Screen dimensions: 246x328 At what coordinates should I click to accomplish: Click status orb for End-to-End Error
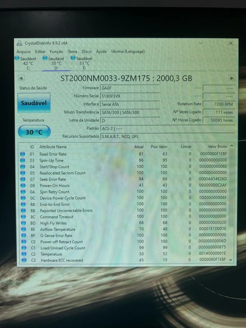(x=23, y=204)
